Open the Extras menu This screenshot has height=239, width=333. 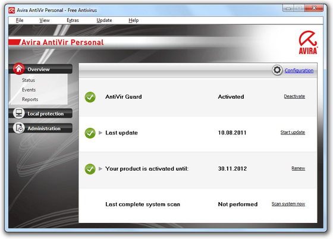click(73, 20)
